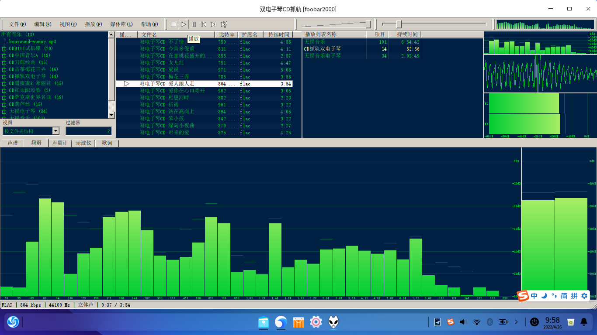Open the 按文件夹结构 view dropdown
This screenshot has width=597, height=335.
point(56,131)
